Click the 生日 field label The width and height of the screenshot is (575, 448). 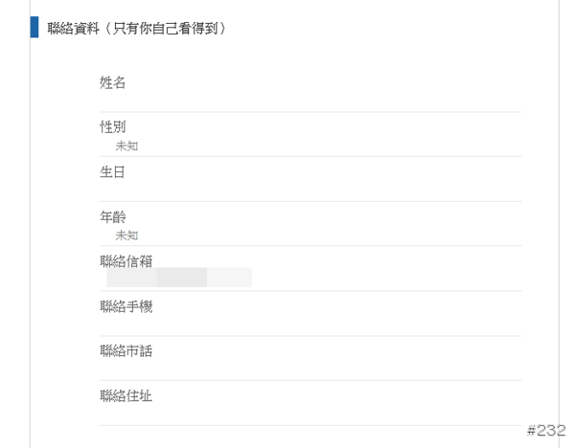pyautogui.click(x=113, y=172)
